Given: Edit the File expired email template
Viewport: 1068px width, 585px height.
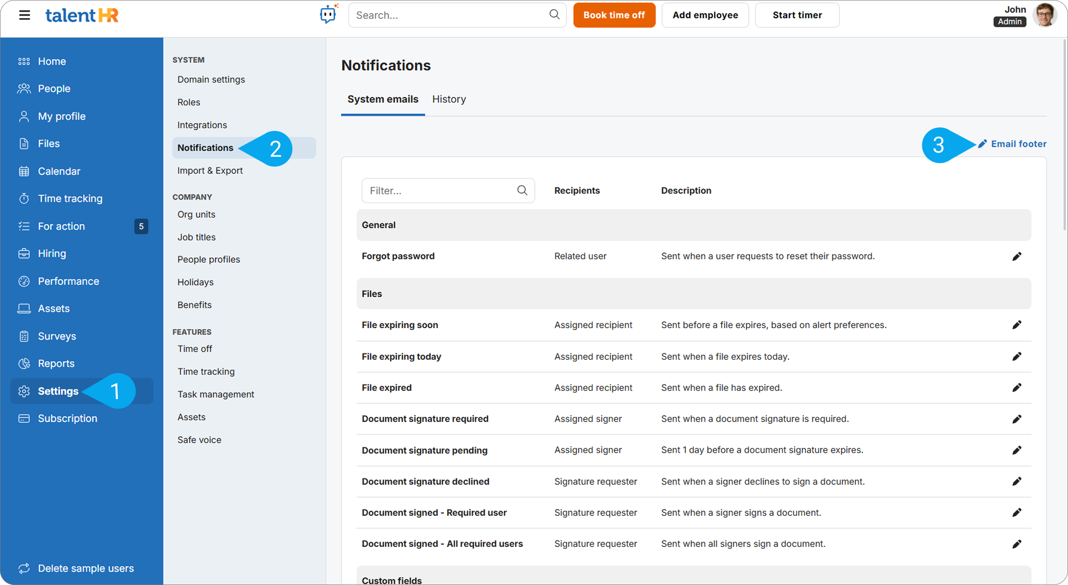Looking at the screenshot, I should point(1017,388).
